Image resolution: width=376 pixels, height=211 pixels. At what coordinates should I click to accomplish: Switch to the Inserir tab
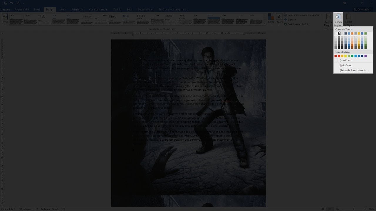click(x=37, y=10)
